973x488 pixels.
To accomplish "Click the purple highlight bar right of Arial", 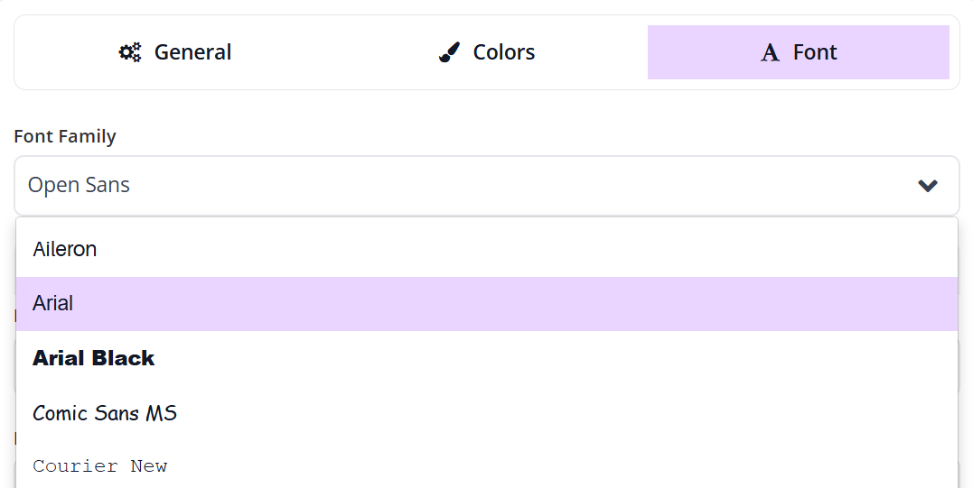I will (542, 303).
